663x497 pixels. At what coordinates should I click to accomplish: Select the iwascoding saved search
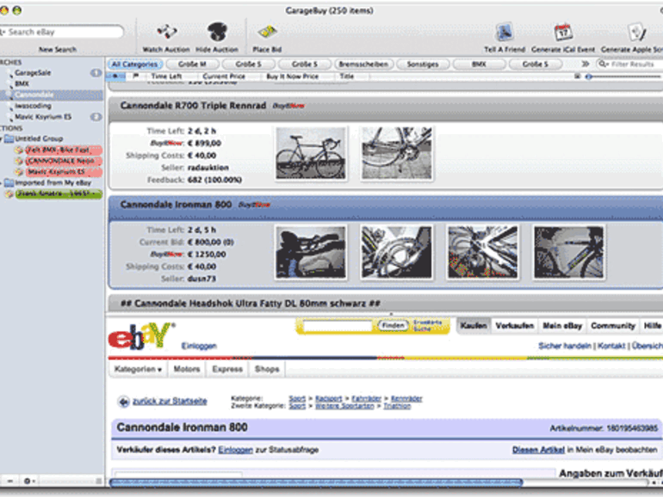(x=33, y=106)
